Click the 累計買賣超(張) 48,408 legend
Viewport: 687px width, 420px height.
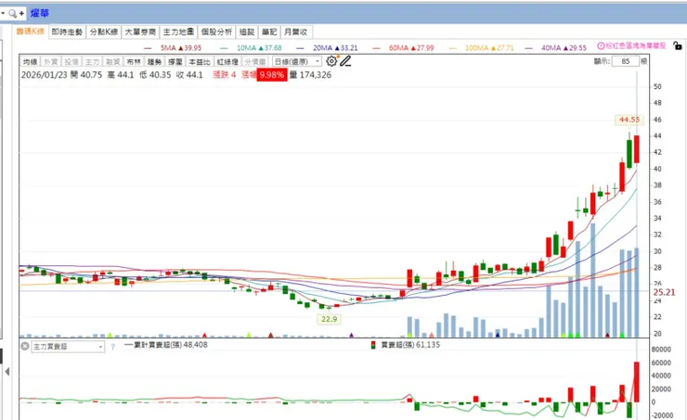[x=166, y=345]
